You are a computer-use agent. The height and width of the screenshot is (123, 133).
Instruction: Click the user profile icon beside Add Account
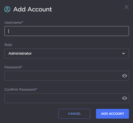7,9
